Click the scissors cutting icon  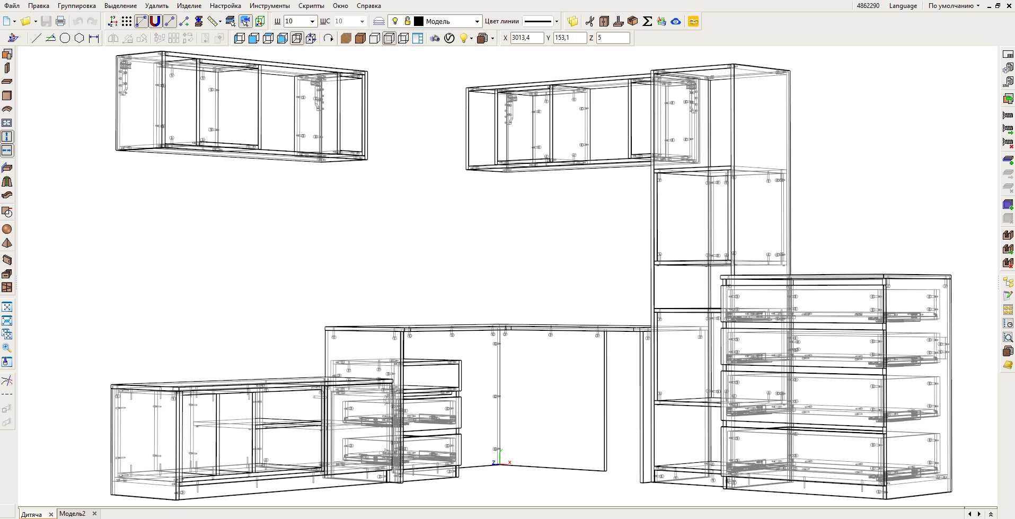[x=590, y=21]
